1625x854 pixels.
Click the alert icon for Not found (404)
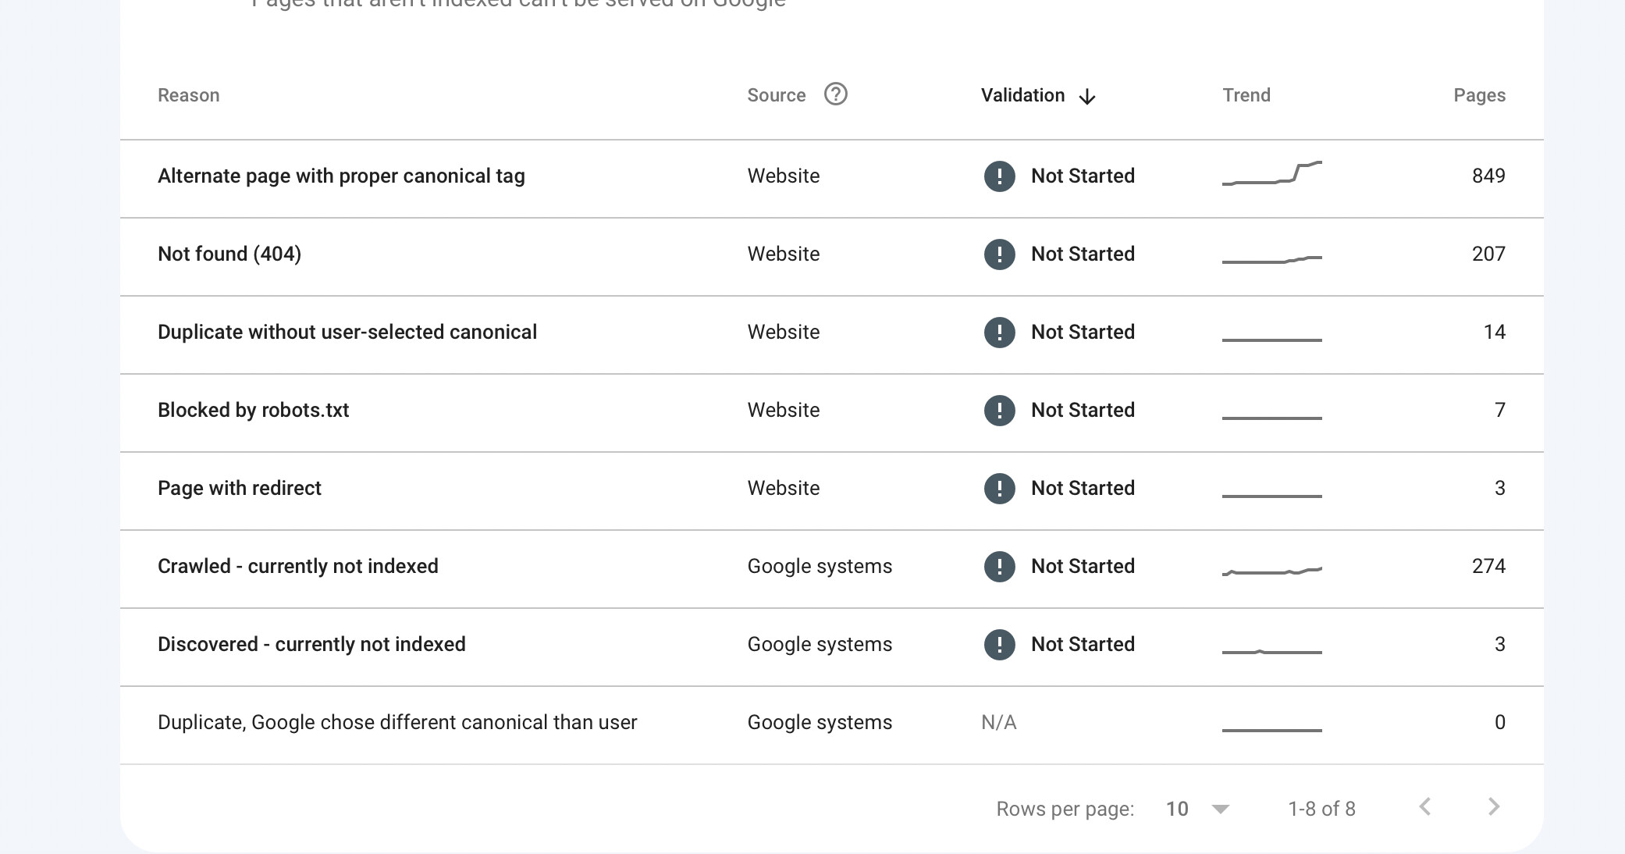999,254
